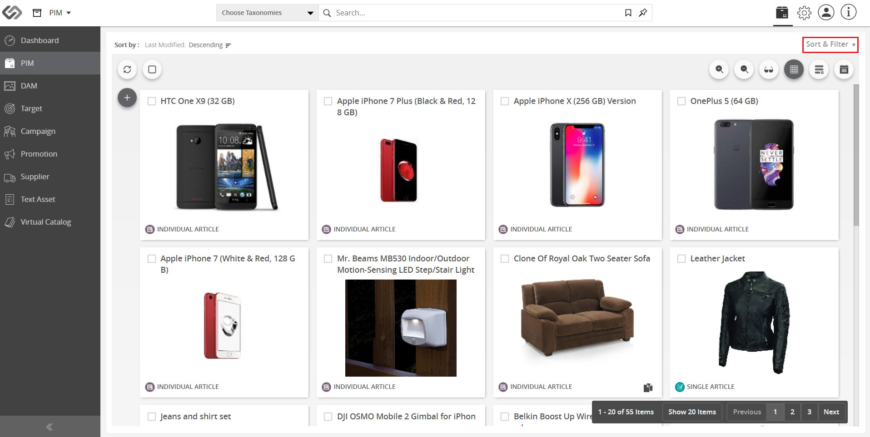Click the Last Modified sort label

[165, 45]
